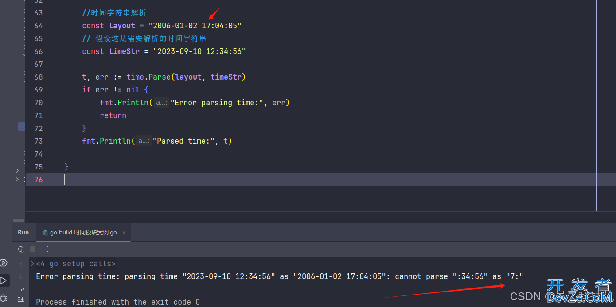The image size is (616, 307).
Task: Click line number 68 in gutter
Action: [39, 77]
